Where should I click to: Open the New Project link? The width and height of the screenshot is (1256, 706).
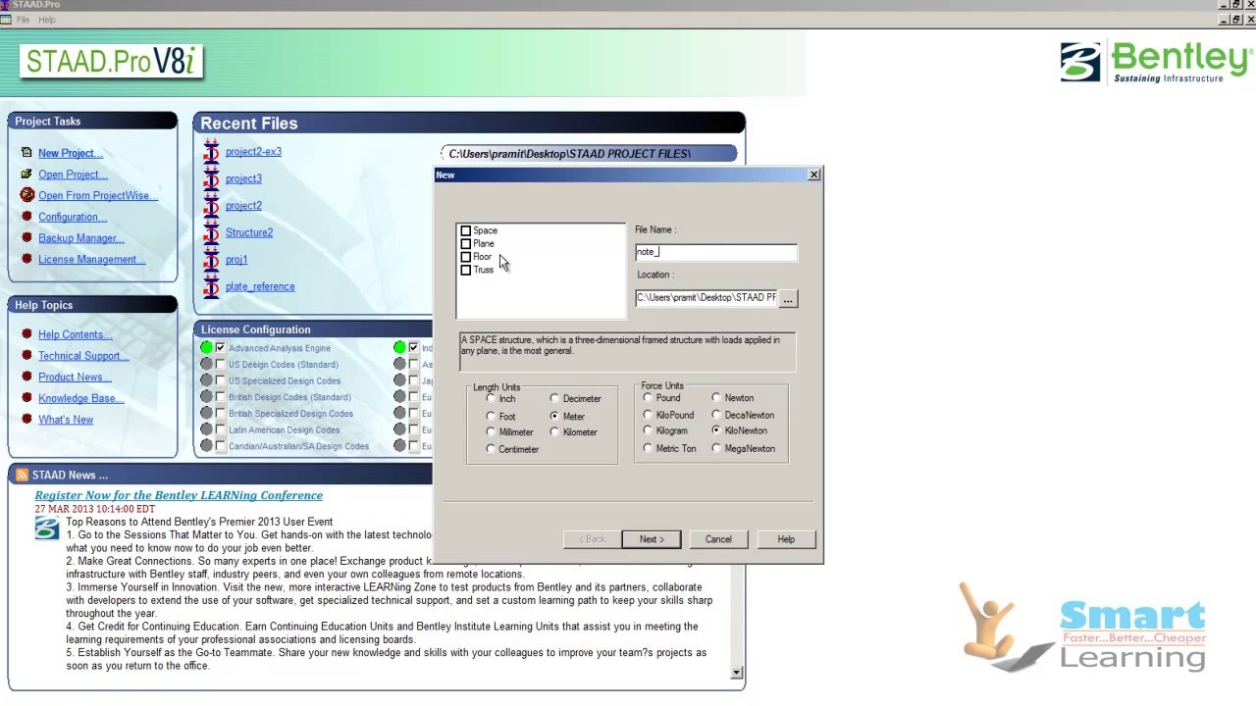click(70, 153)
